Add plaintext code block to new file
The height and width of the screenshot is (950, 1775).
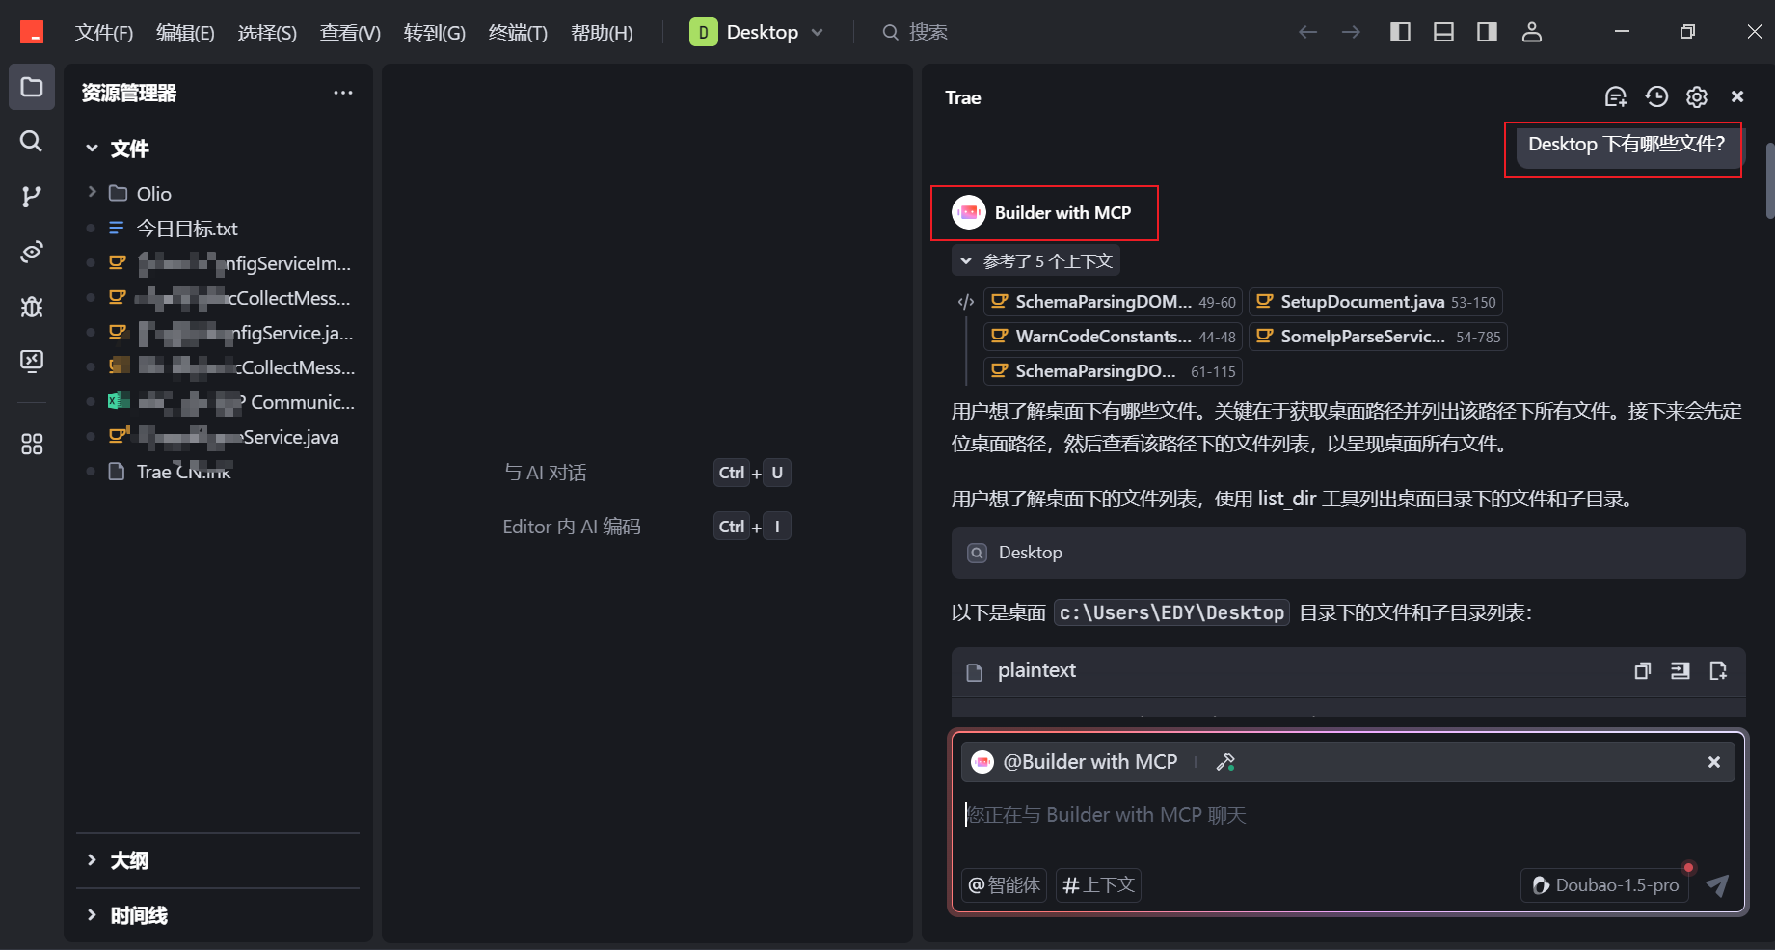(1718, 670)
